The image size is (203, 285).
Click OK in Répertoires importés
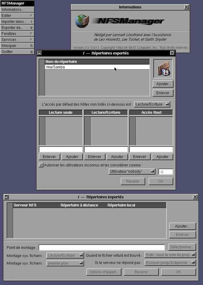pos(178,272)
